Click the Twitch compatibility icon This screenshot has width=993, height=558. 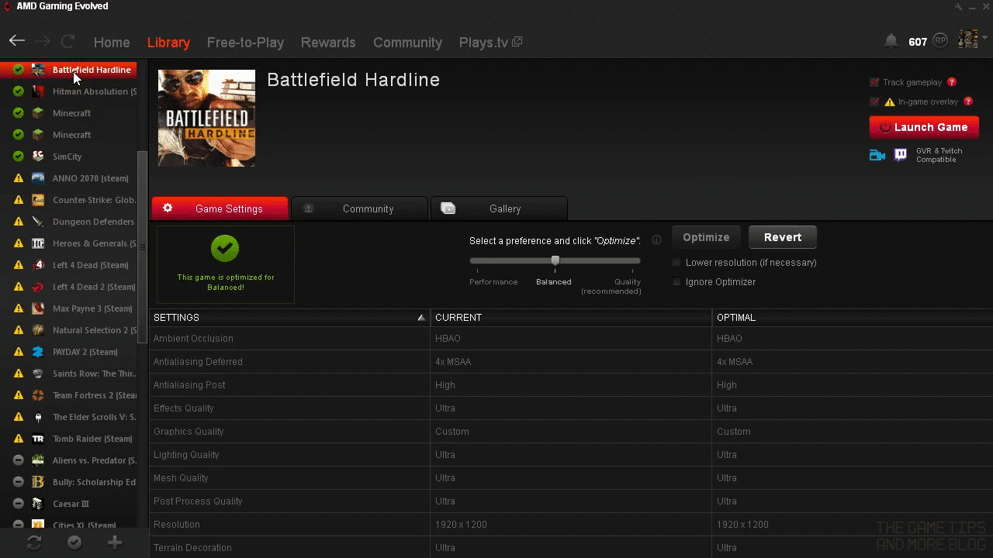point(900,155)
